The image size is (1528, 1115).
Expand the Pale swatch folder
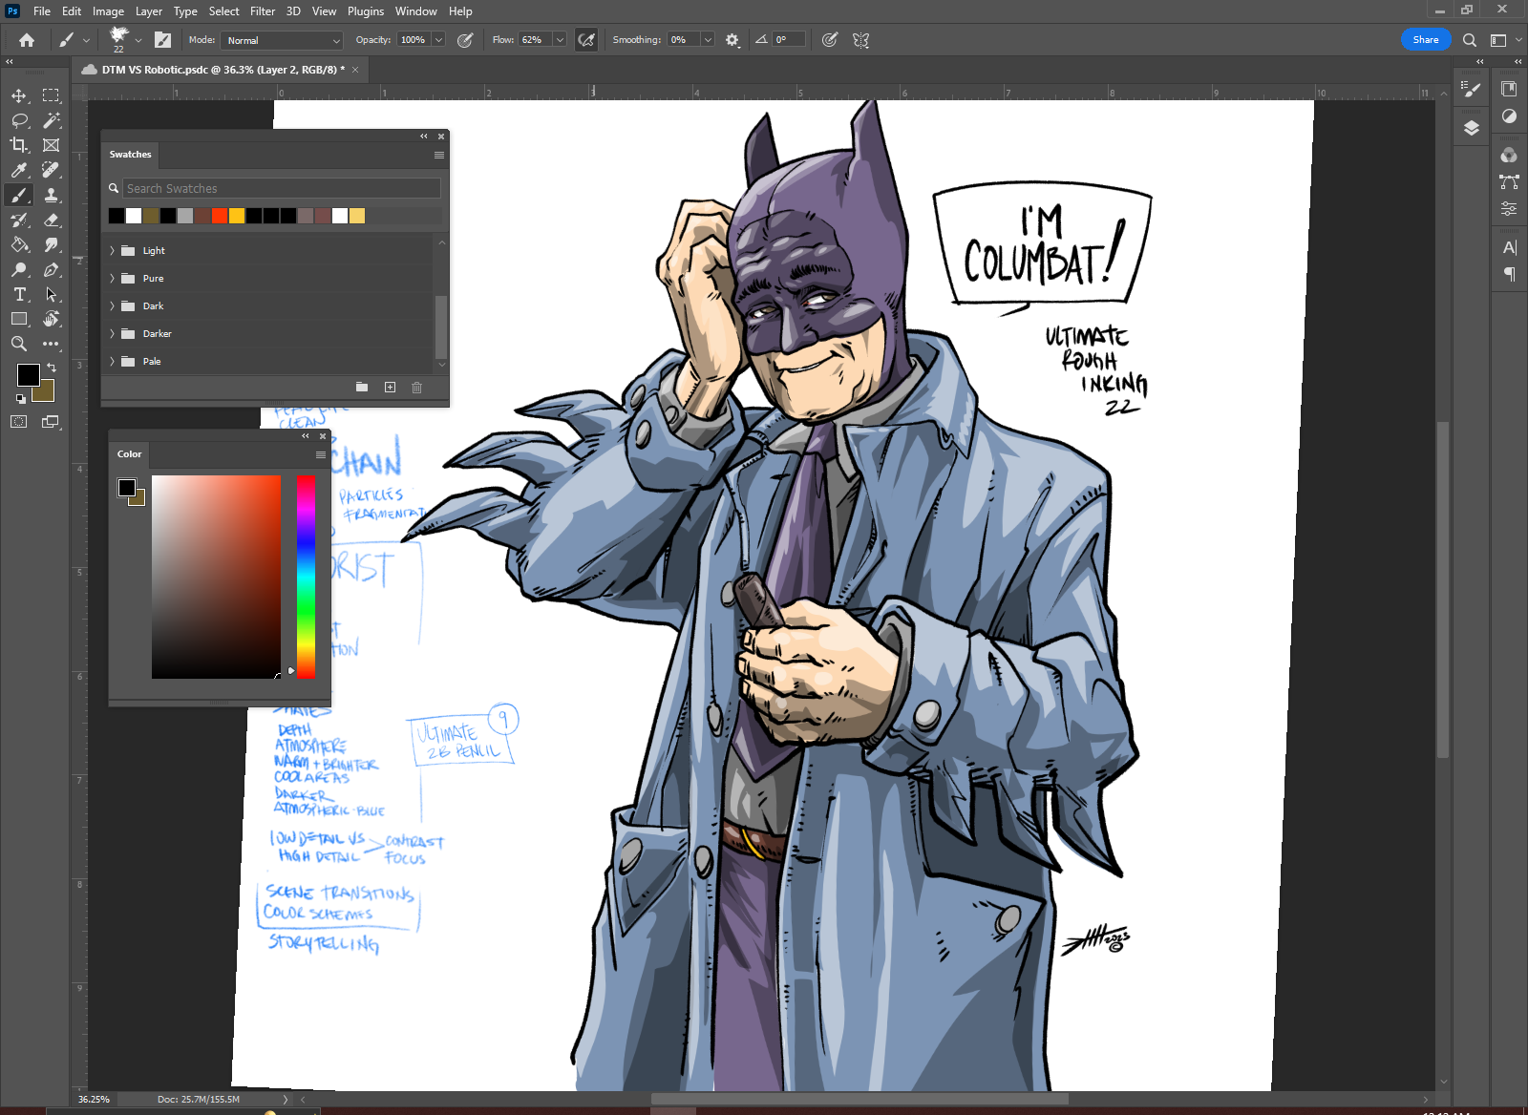[112, 361]
